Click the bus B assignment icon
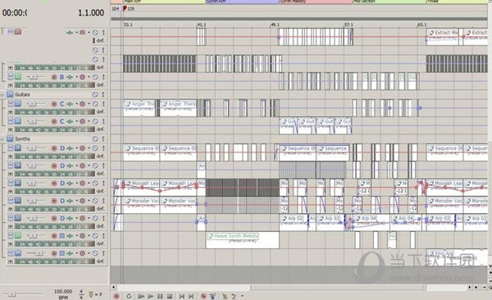Image resolution: width=492 pixels, height=300 pixels. pyautogui.click(x=61, y=77)
